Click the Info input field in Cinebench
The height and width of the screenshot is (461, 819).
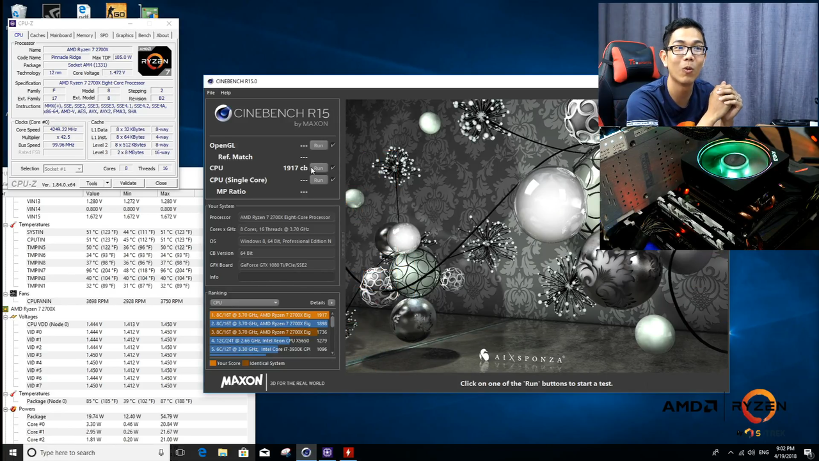287,277
